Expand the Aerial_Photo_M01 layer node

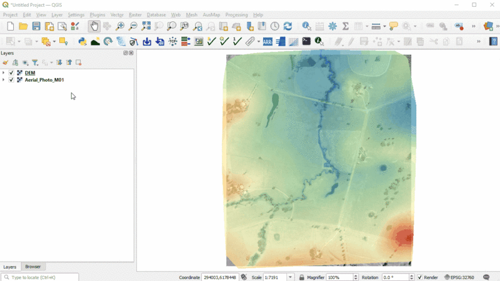[x=4, y=80]
